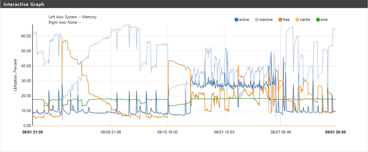Toggle the wire series legend dot
368x152 pixels.
click(318, 20)
